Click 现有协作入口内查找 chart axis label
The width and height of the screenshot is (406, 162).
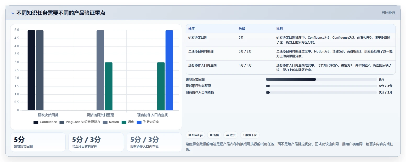pyautogui.click(x=153, y=115)
